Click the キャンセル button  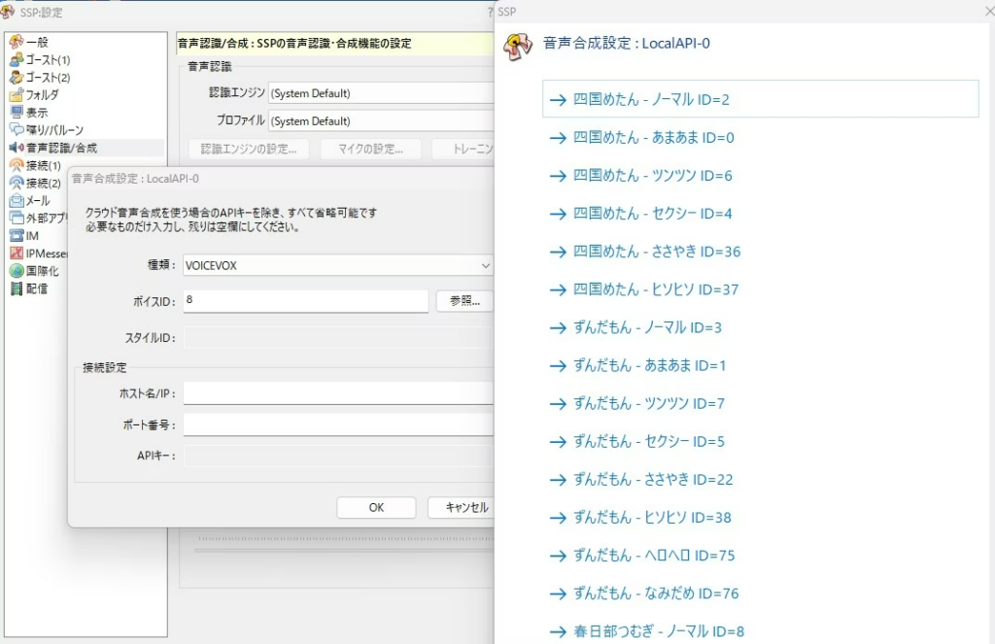(464, 508)
